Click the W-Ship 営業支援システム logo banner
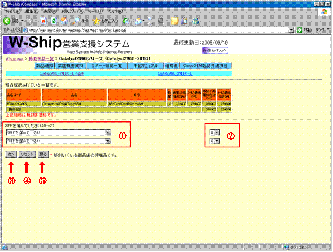The image size is (333, 252). click(x=68, y=45)
